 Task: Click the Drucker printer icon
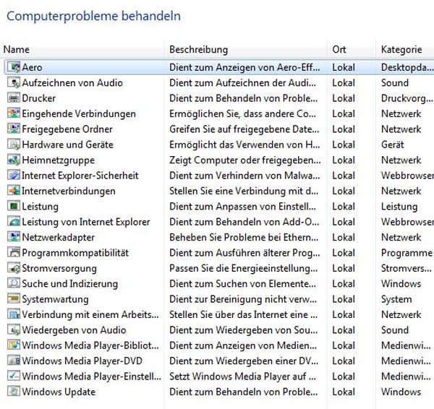click(x=14, y=98)
